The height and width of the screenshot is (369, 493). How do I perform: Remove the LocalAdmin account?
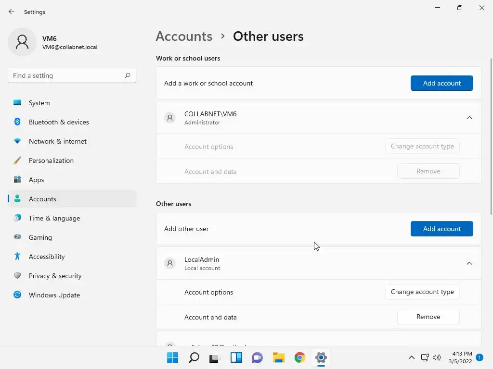[x=428, y=317]
